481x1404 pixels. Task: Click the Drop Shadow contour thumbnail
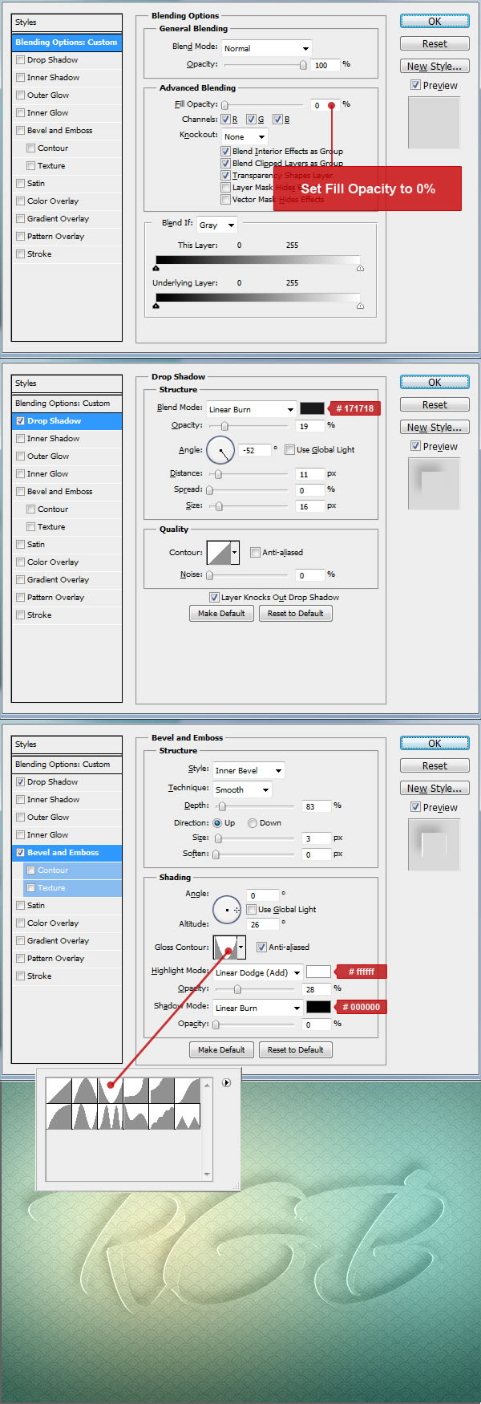[219, 552]
